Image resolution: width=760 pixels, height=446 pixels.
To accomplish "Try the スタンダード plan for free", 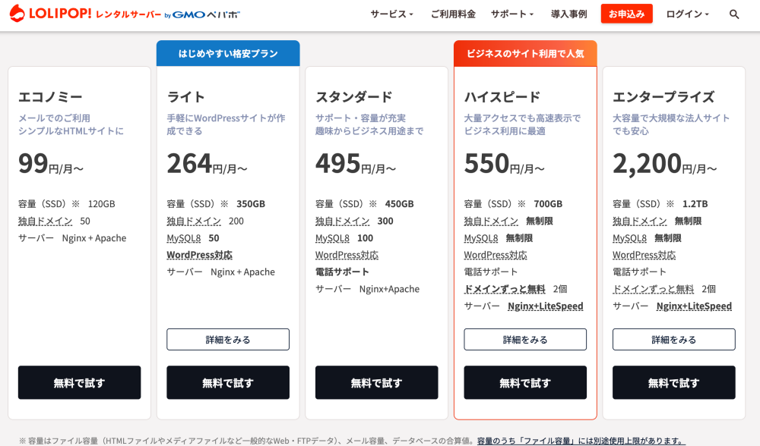I will pos(376,382).
